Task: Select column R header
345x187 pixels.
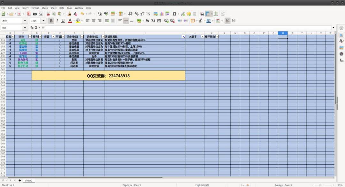Action: [x=283, y=33]
